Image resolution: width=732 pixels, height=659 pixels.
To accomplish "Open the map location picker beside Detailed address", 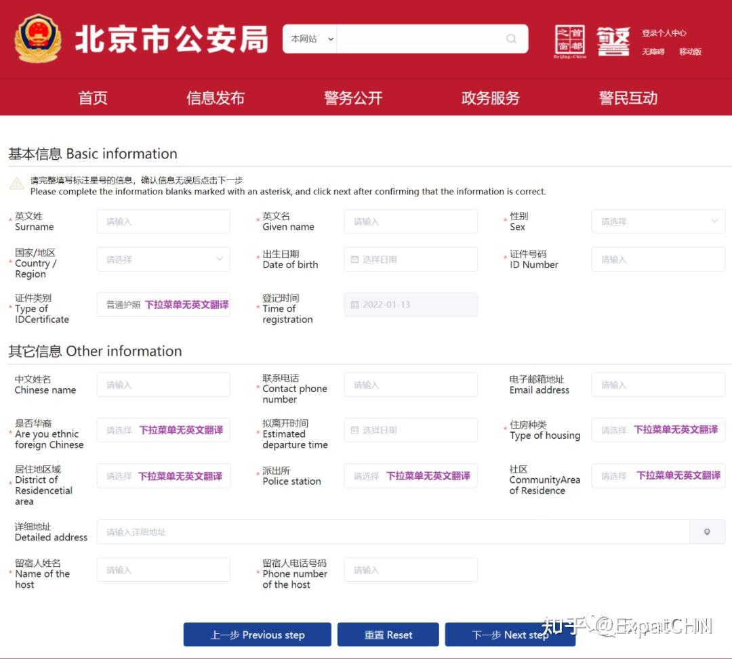I will (707, 532).
